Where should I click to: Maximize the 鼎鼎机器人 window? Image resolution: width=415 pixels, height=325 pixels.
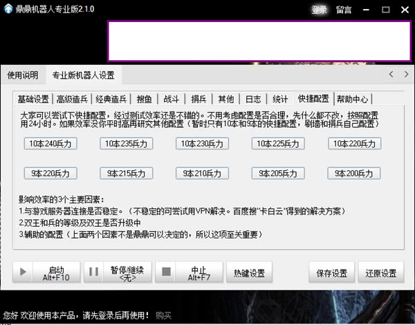click(386, 10)
